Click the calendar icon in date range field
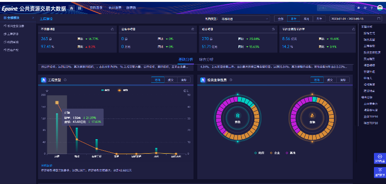The width and height of the screenshot is (386, 184). [x=378, y=19]
